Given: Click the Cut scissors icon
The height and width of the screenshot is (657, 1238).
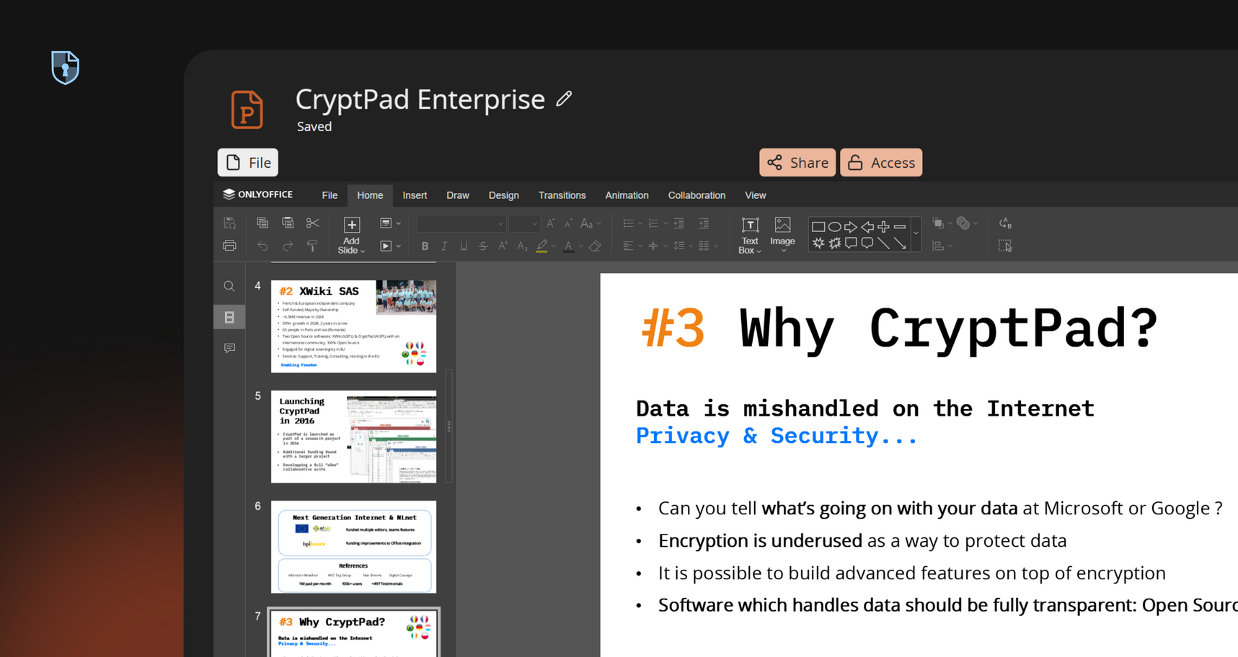Looking at the screenshot, I should click(312, 223).
